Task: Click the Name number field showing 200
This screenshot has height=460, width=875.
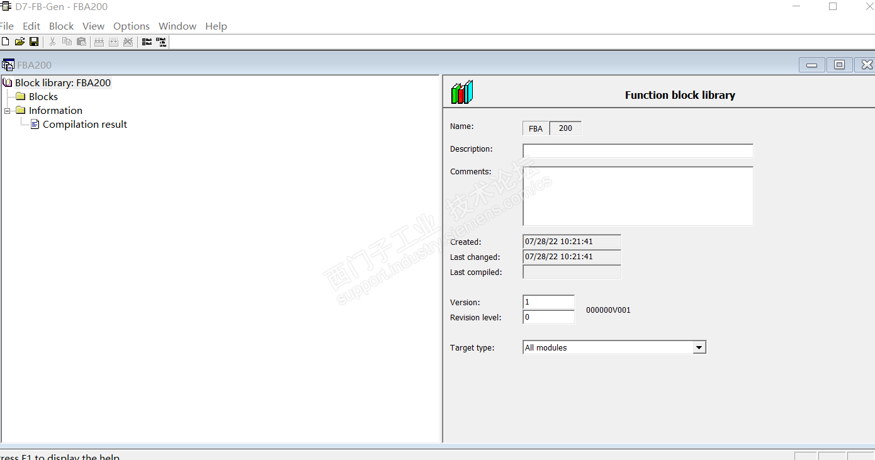Action: pos(565,128)
